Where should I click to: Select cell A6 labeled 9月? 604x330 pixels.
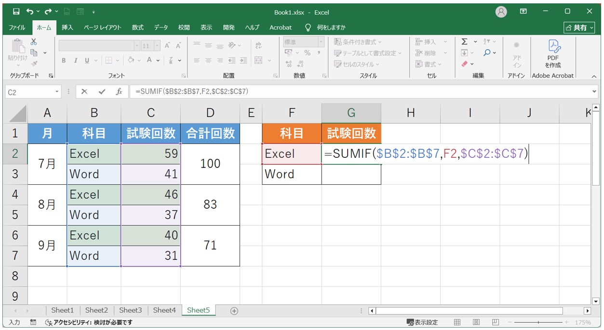coord(47,246)
